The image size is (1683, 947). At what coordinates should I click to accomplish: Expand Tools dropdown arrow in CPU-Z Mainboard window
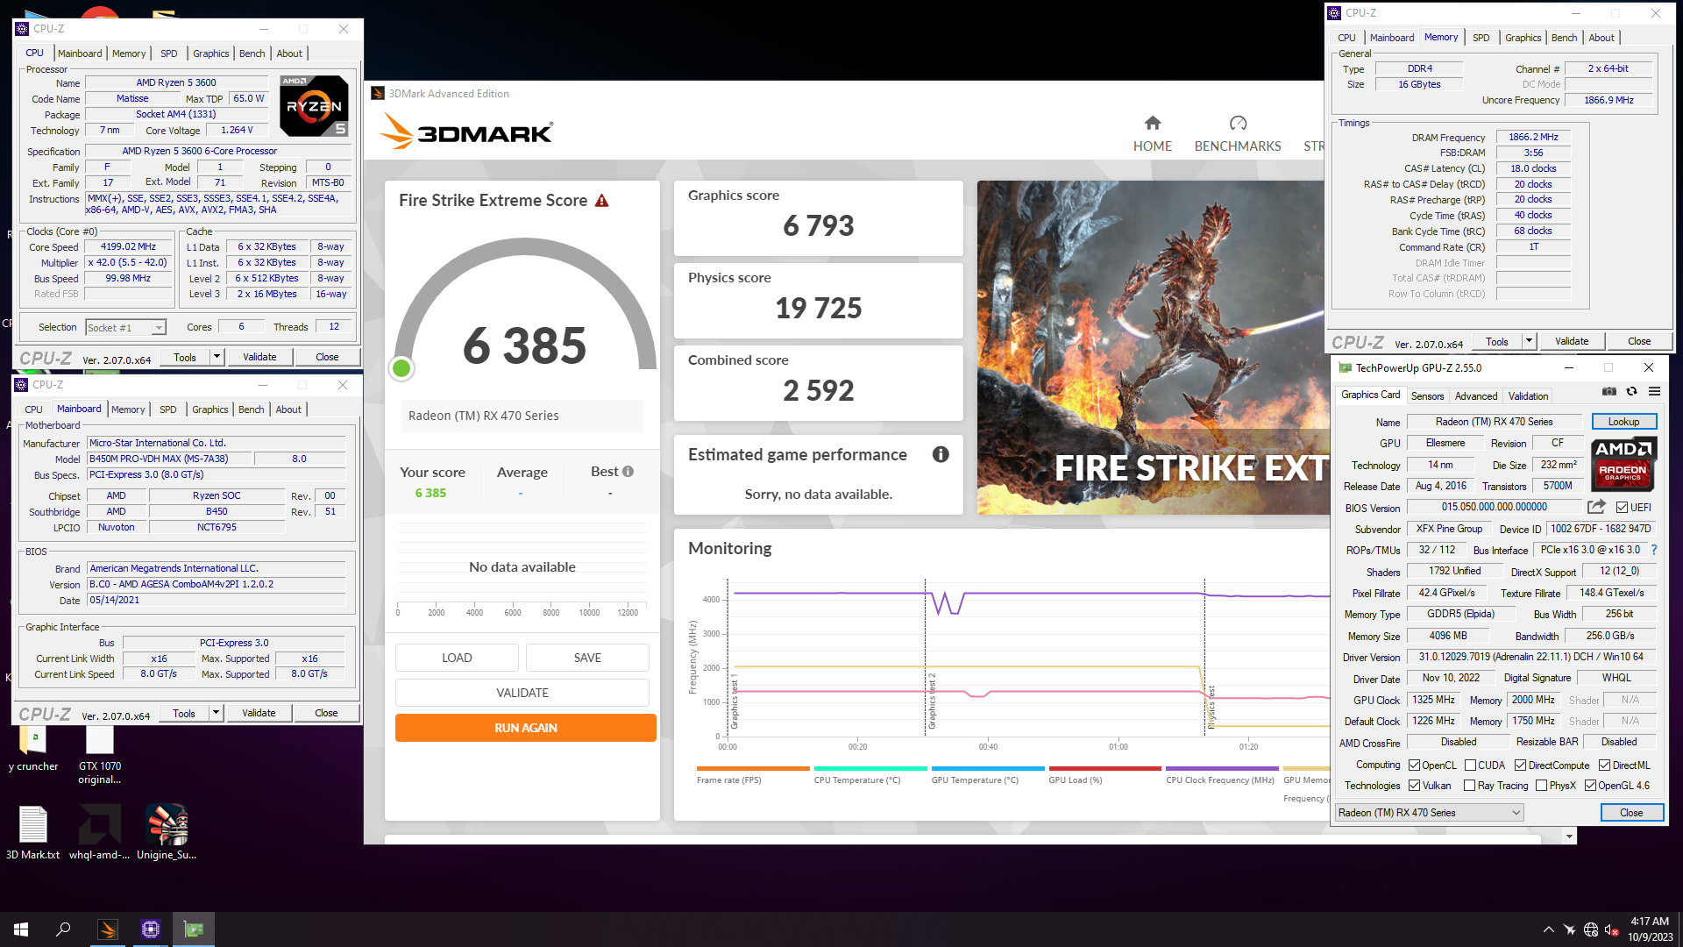coord(216,713)
